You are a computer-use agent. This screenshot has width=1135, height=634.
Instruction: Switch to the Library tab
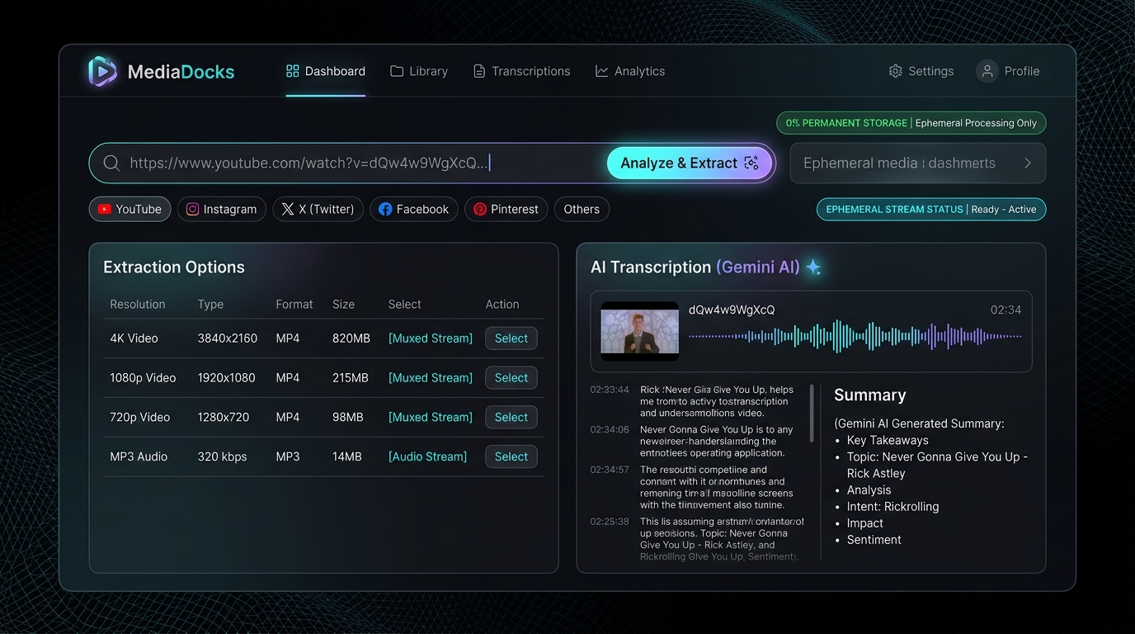pyautogui.click(x=419, y=71)
